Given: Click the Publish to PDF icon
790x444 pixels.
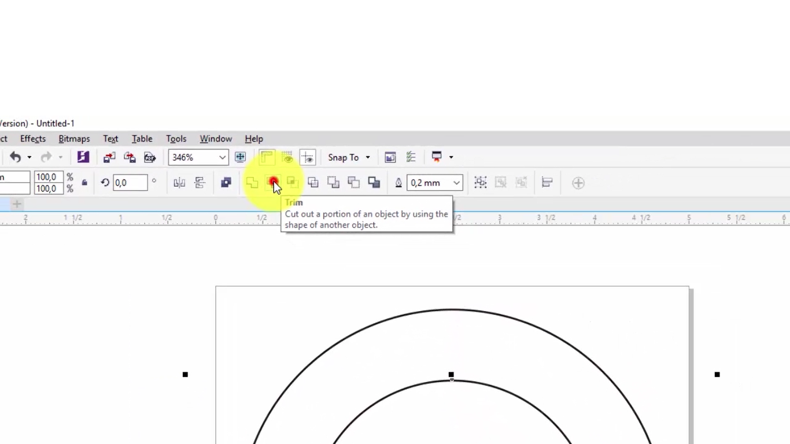Looking at the screenshot, I should (x=150, y=157).
